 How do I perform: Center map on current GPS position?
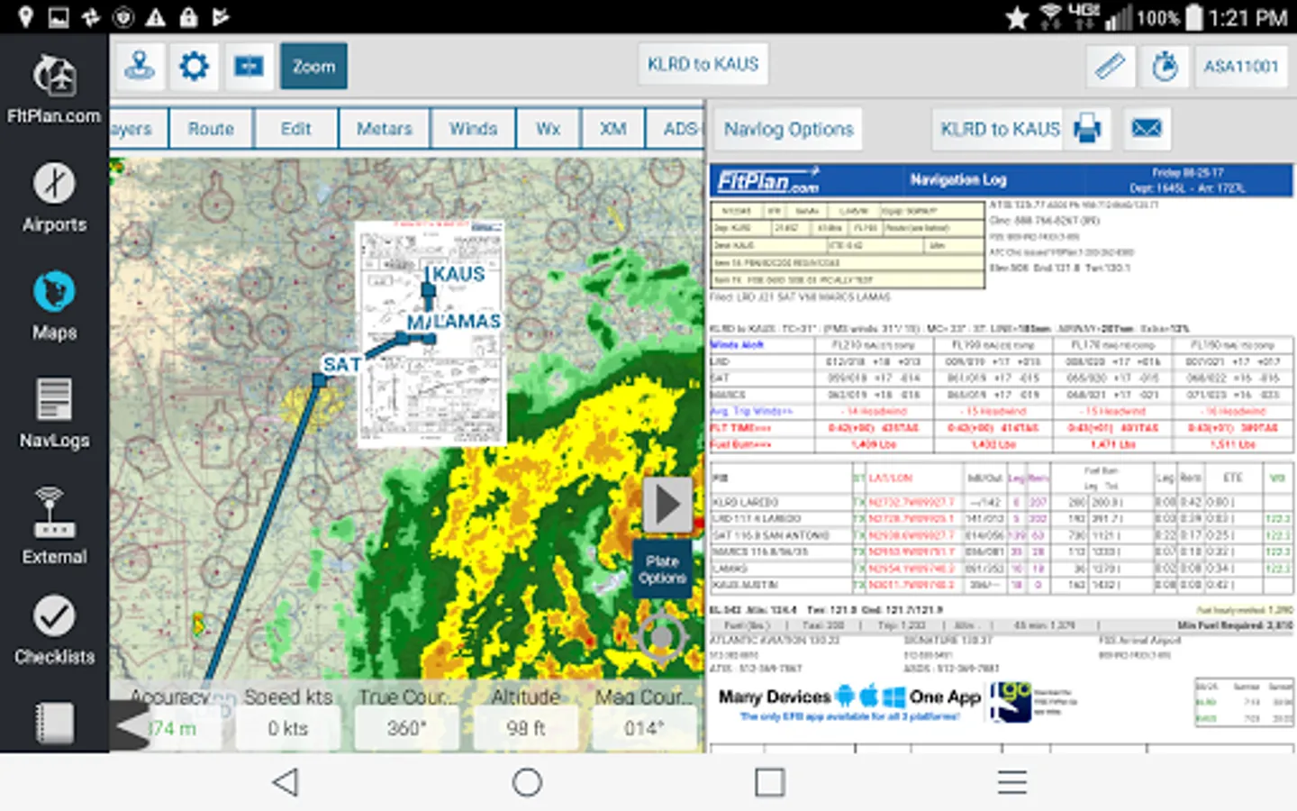click(x=662, y=637)
